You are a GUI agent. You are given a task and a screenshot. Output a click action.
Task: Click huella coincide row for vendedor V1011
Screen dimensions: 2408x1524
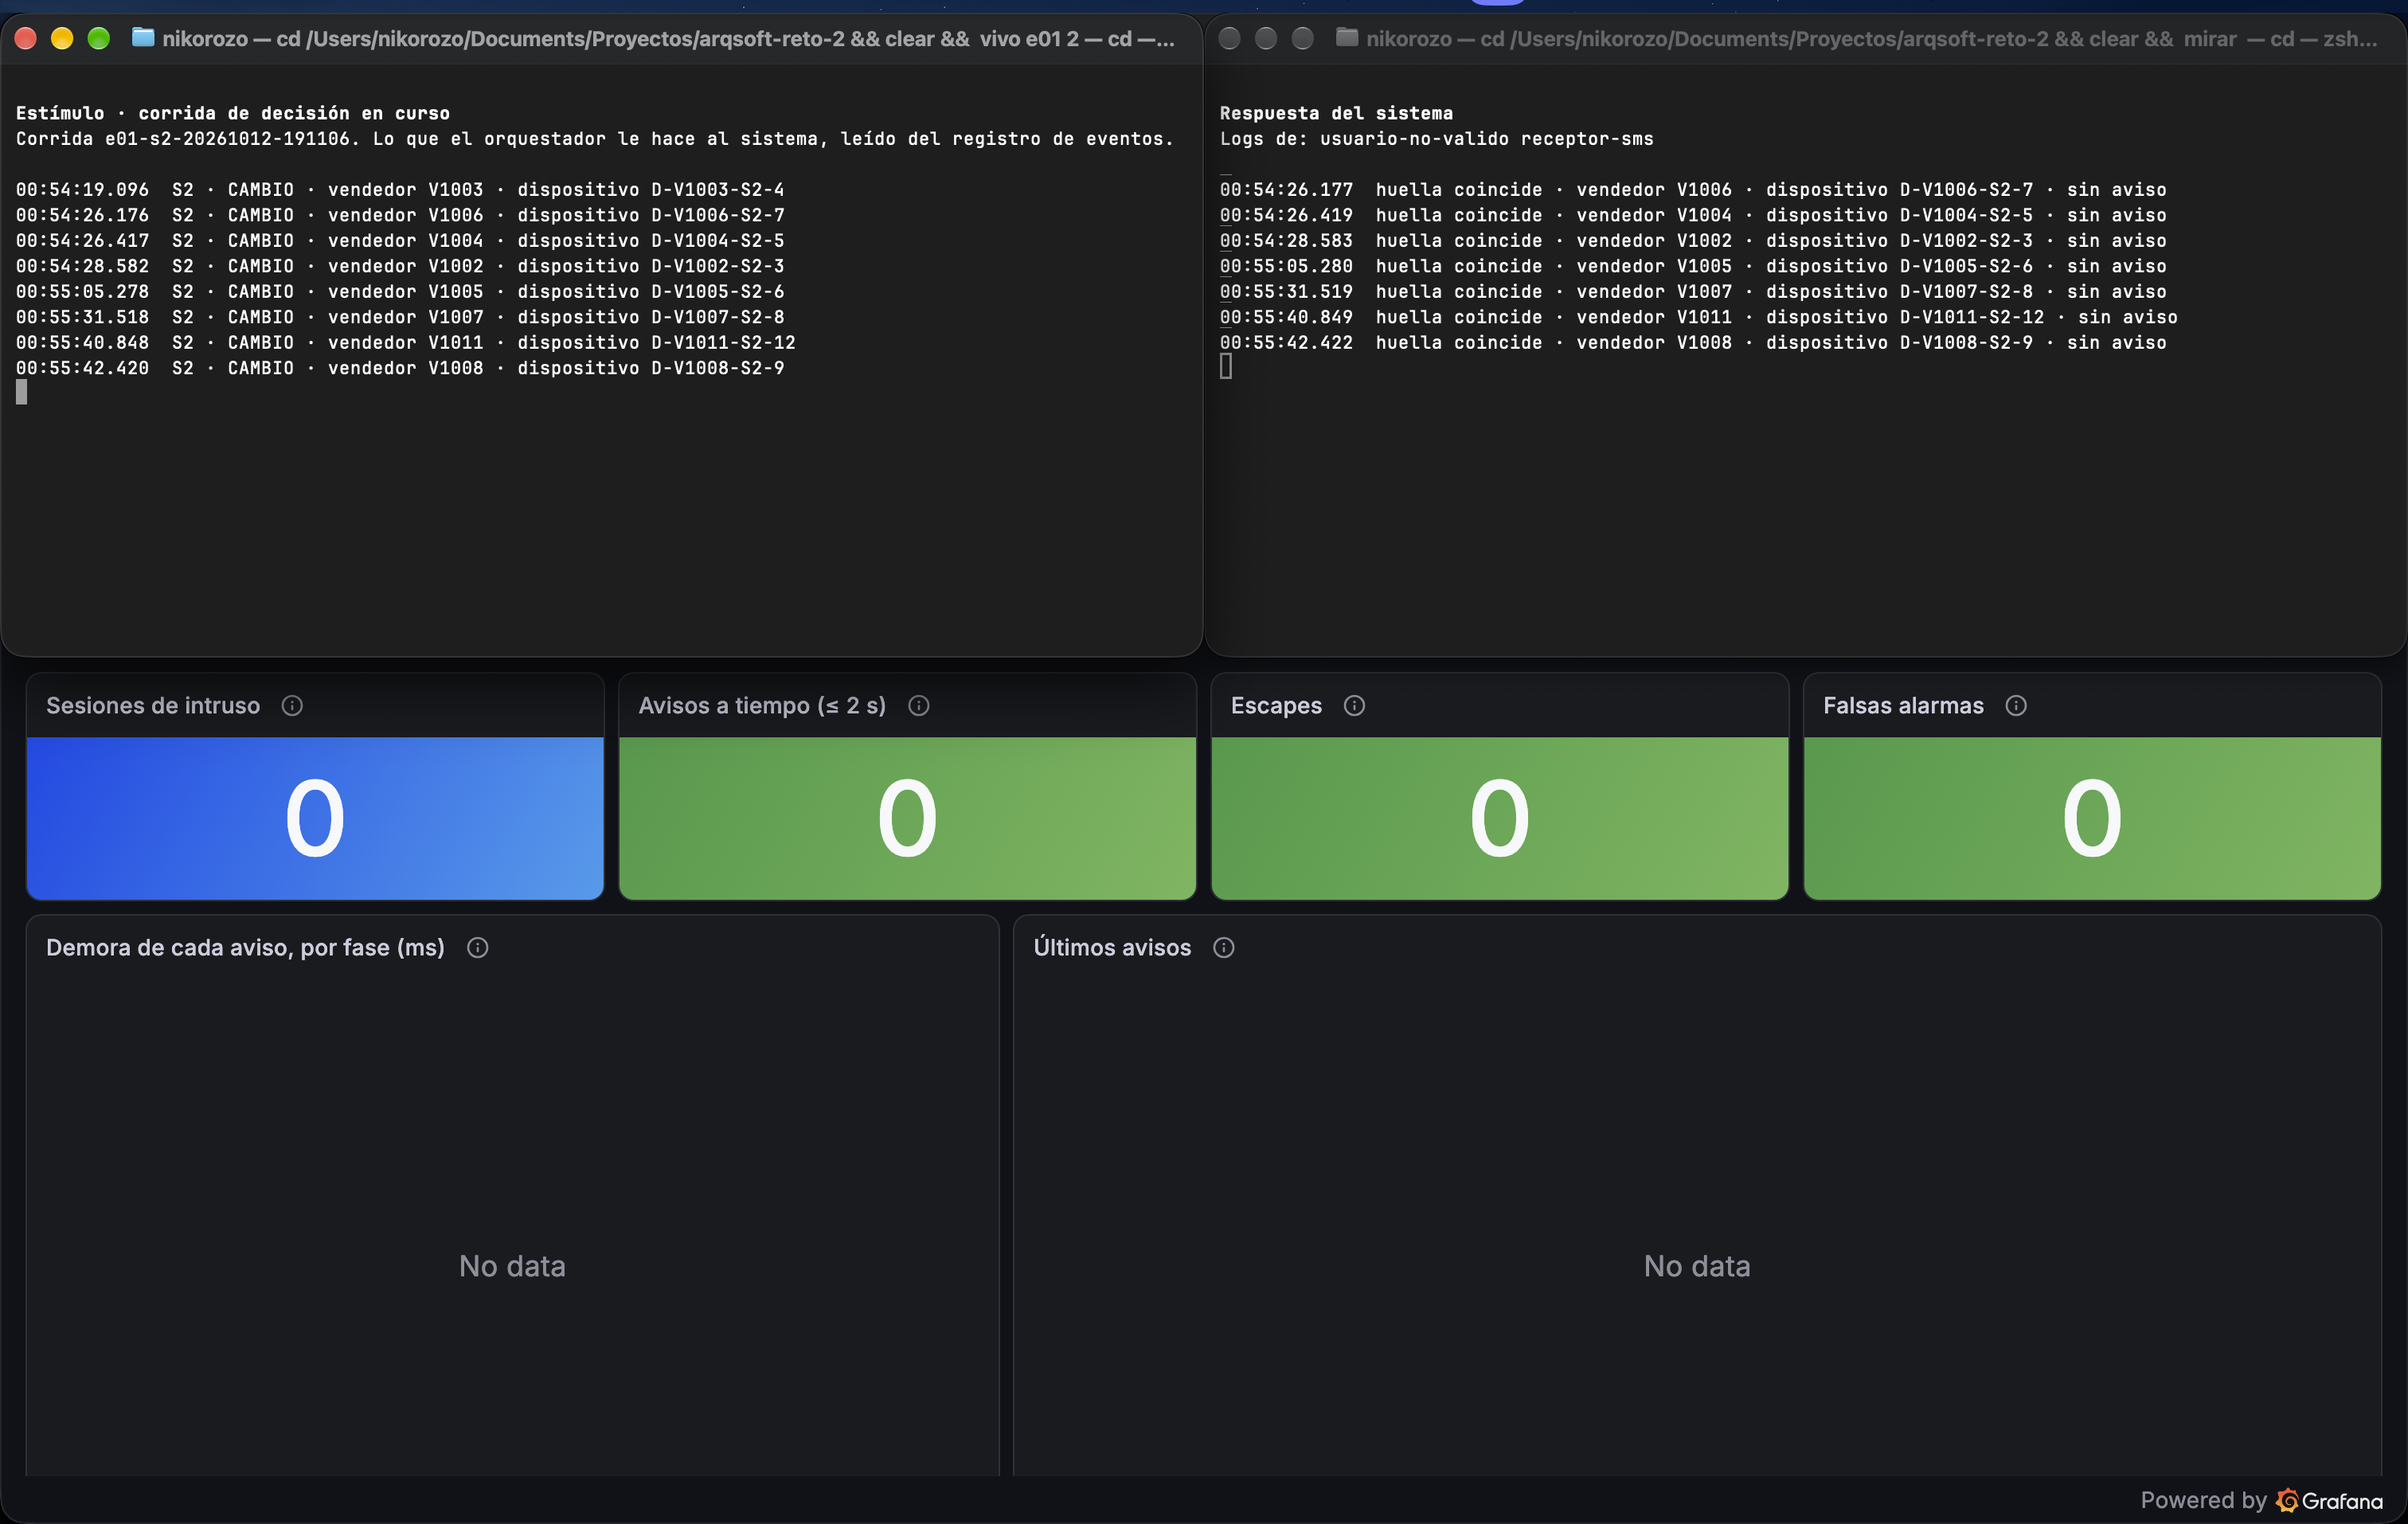(x=1698, y=317)
